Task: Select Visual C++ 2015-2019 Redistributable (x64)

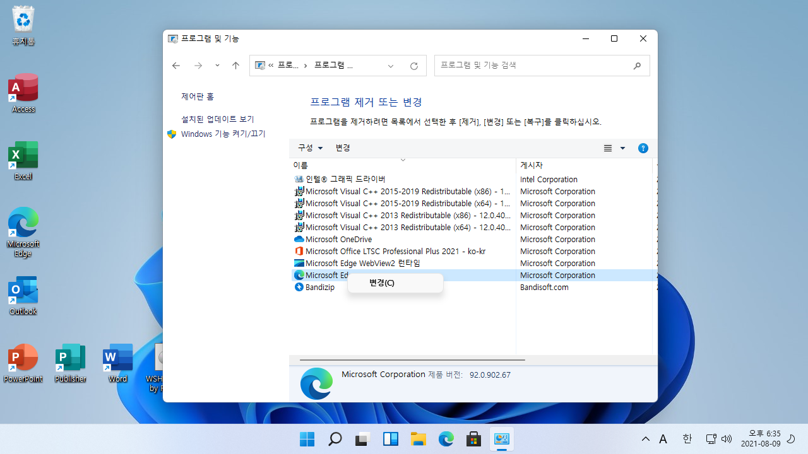Action: (x=402, y=203)
